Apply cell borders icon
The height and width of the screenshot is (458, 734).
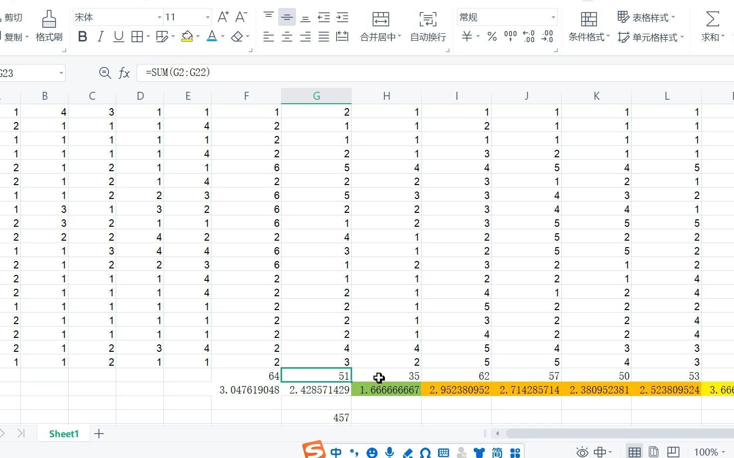[137, 37]
